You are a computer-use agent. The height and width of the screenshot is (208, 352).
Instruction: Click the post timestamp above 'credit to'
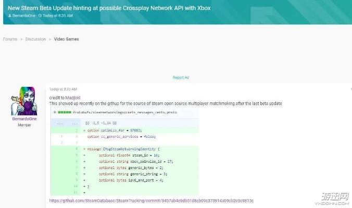[x=63, y=89]
